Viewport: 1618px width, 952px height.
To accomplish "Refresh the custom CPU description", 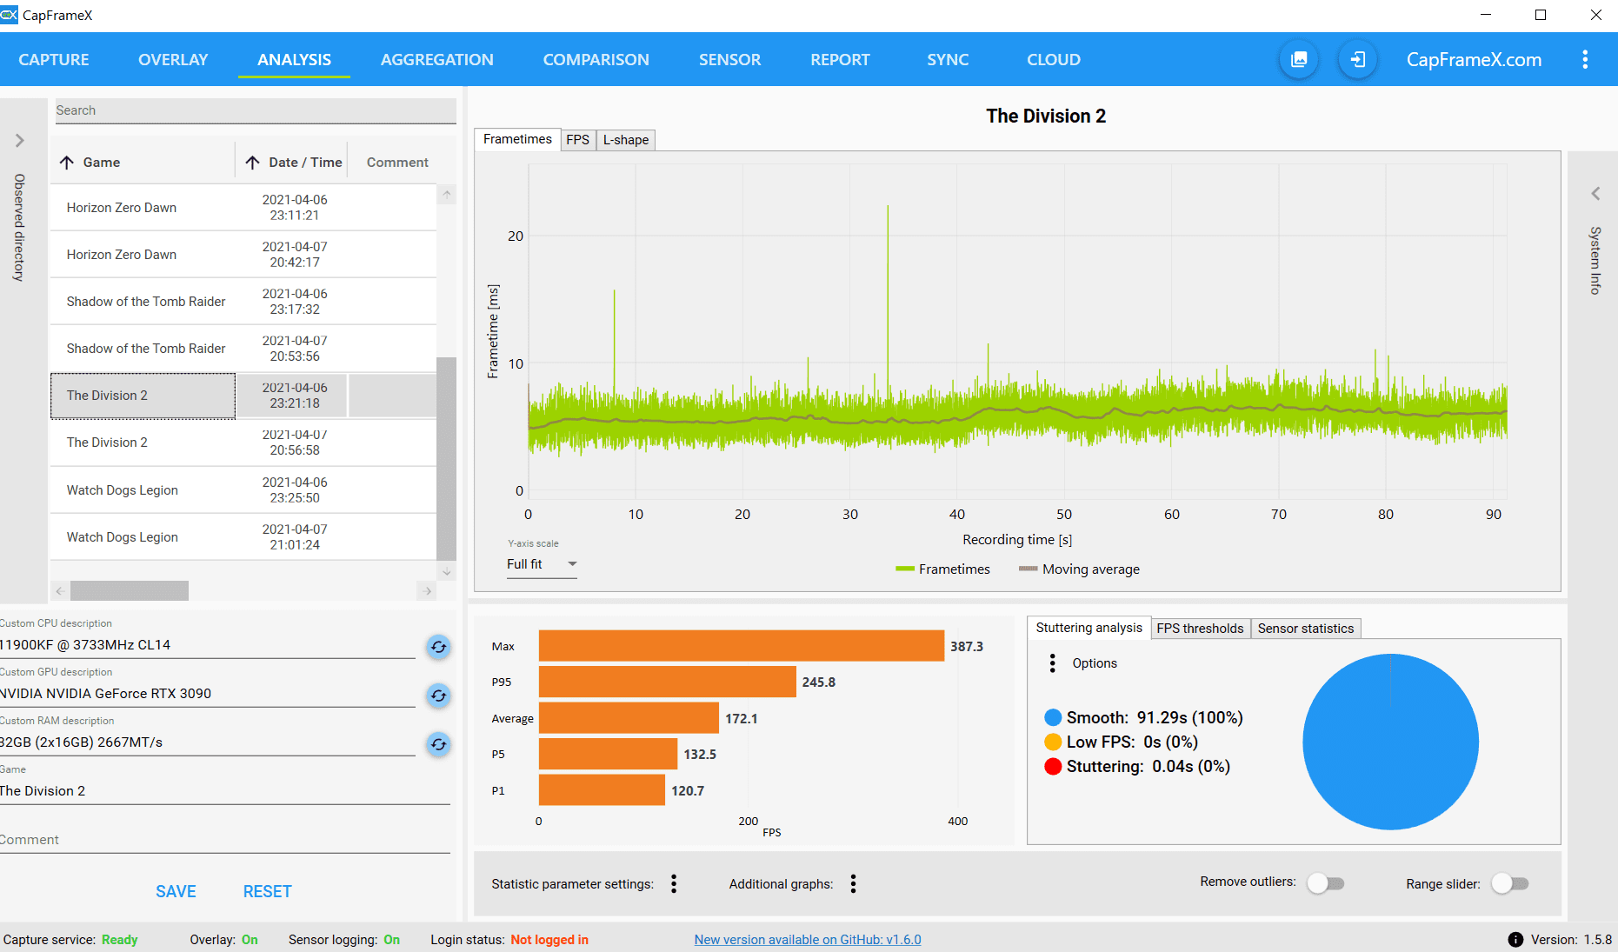I will click(x=439, y=647).
